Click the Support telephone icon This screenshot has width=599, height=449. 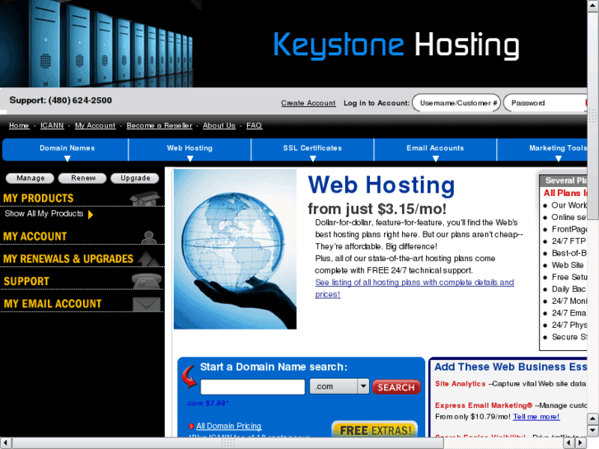pos(147,281)
